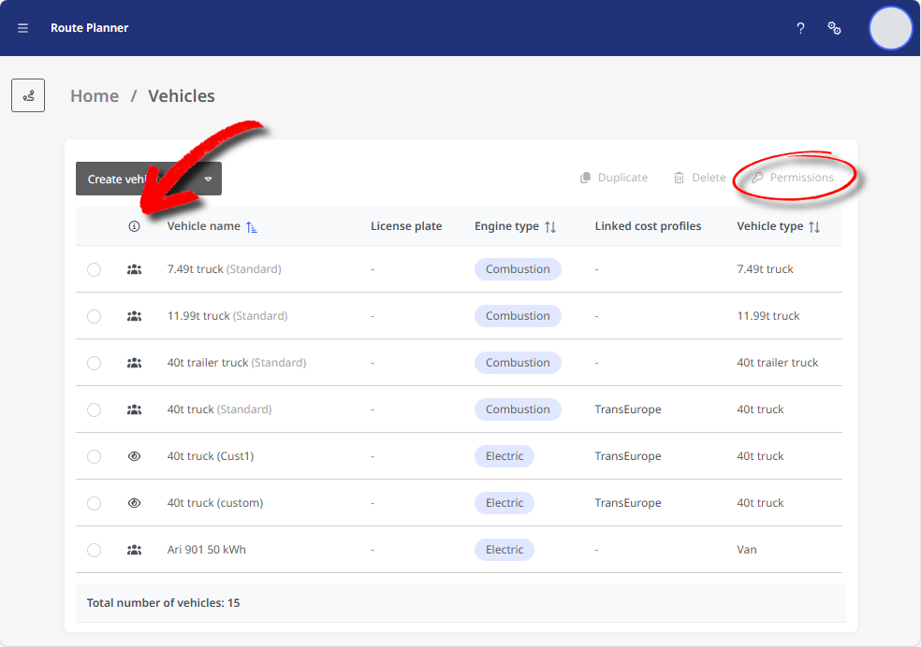Expand the Create vehicle dropdown arrow
921x647 pixels.
click(x=208, y=179)
